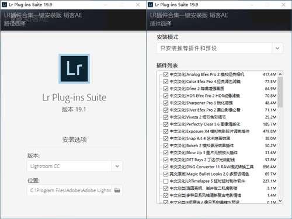Click the 417.4M size value

270,74
